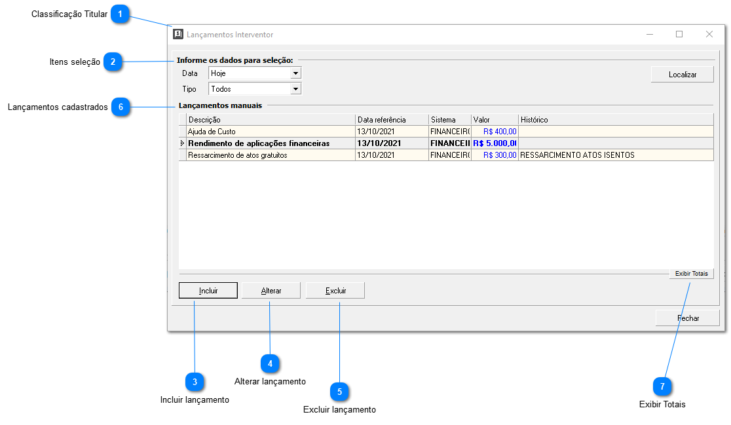This screenshot has width=731, height=425.
Task: Click the Histórico column header
Action: coord(616,120)
